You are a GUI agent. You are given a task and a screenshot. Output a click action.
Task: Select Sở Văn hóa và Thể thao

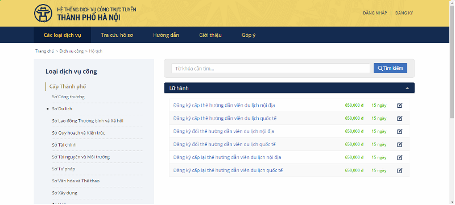[76, 181]
